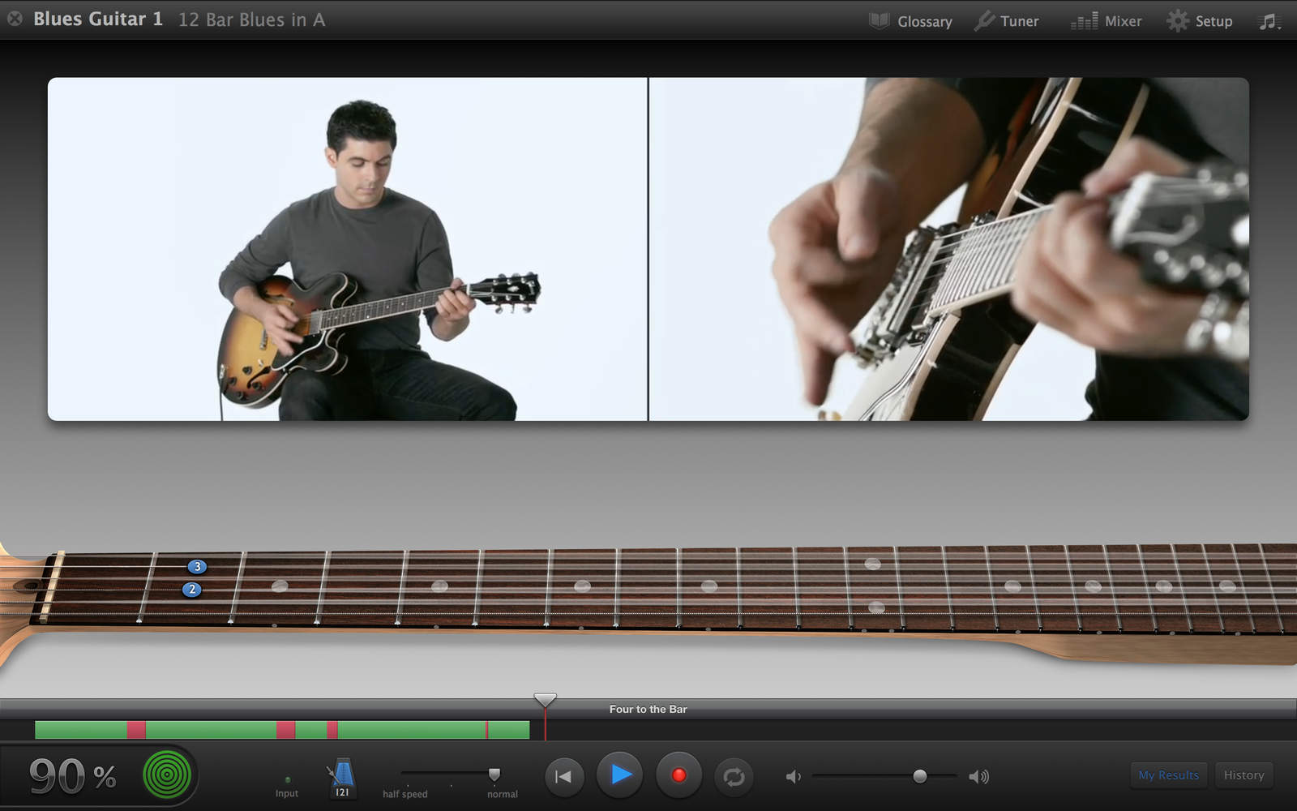Click the green scoring target icon
Viewport: 1297px width, 811px height.
click(x=167, y=775)
